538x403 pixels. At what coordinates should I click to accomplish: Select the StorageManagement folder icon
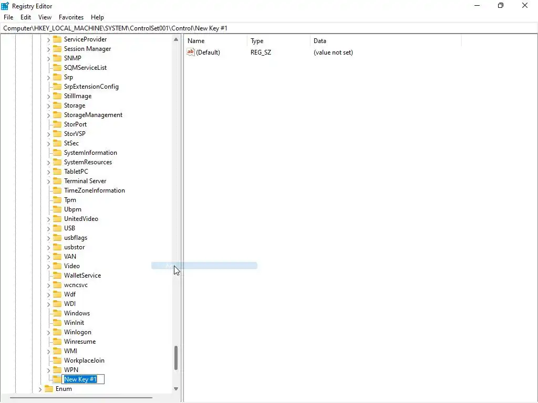pos(57,115)
